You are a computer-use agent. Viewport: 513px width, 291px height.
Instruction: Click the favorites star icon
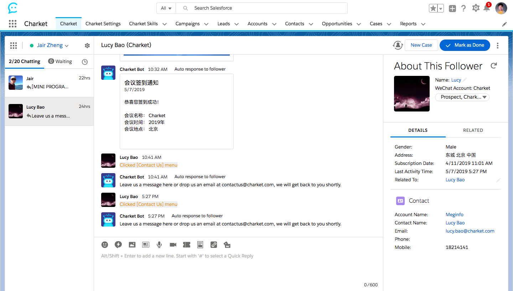(433, 8)
